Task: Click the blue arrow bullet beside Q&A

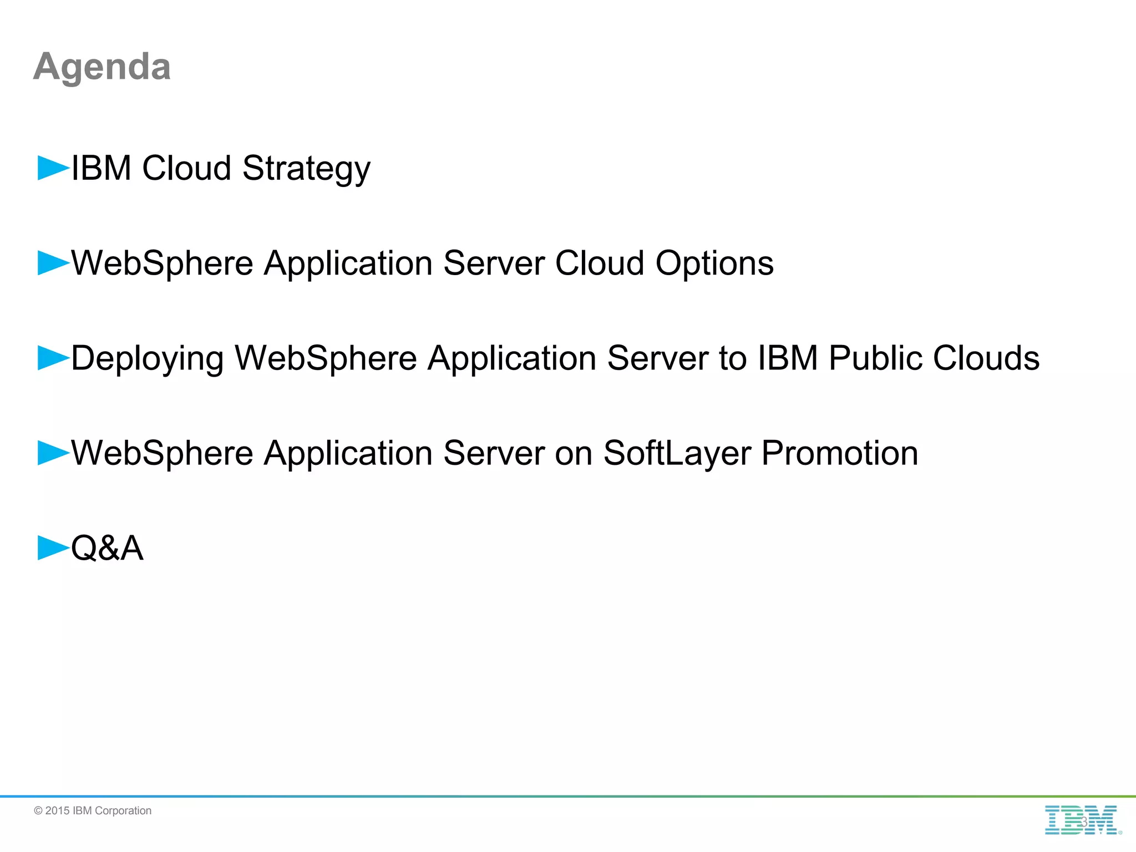Action: tap(53, 547)
